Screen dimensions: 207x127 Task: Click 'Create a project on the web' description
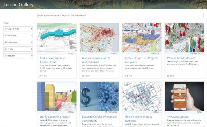point(184,123)
